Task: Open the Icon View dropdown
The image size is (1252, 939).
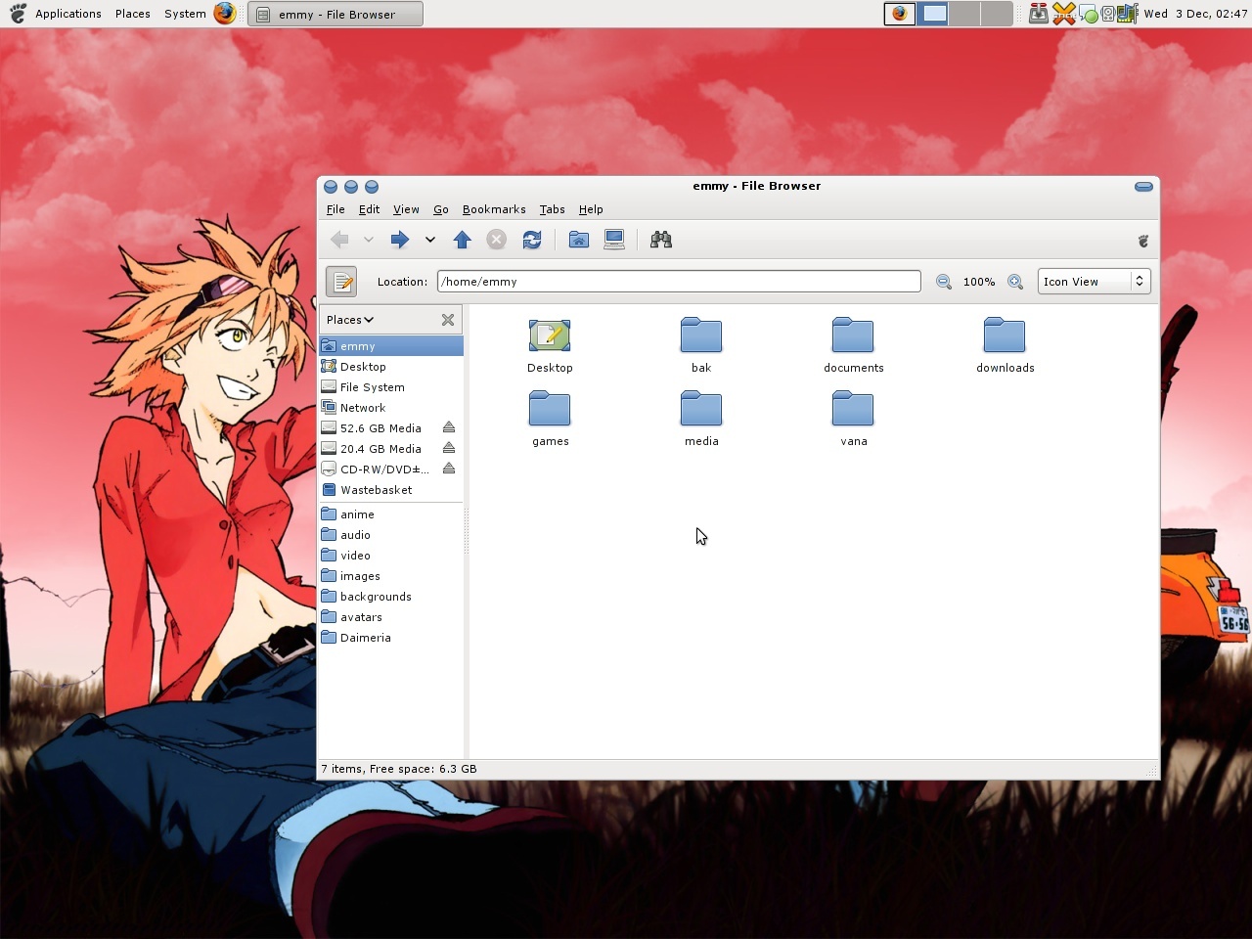Action: point(1094,282)
